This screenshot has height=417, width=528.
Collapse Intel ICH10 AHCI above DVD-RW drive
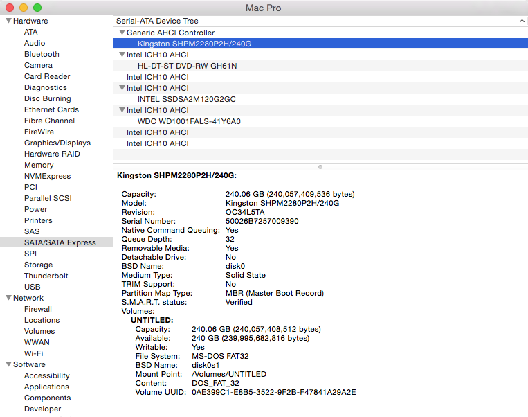click(122, 55)
